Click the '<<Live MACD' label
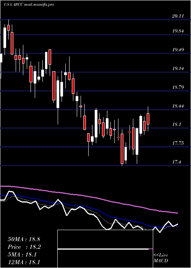Viewport: 191px width, 268px height. pos(161,258)
